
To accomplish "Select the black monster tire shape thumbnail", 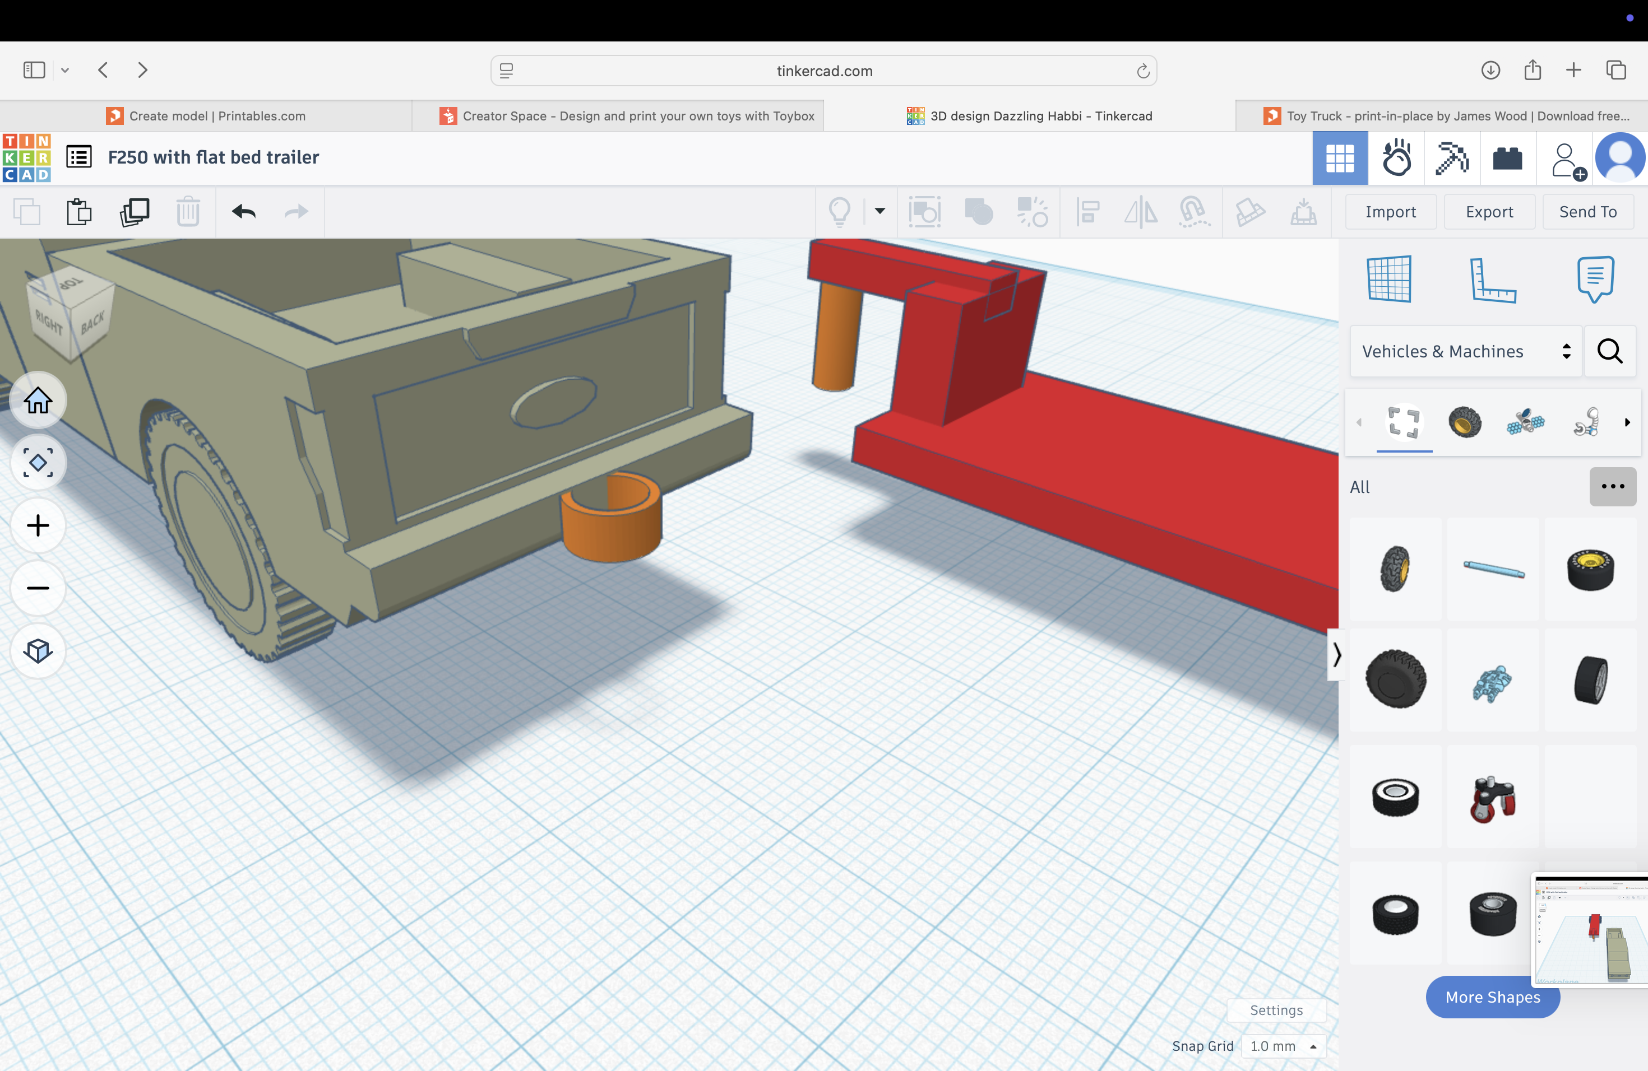I will tap(1395, 679).
